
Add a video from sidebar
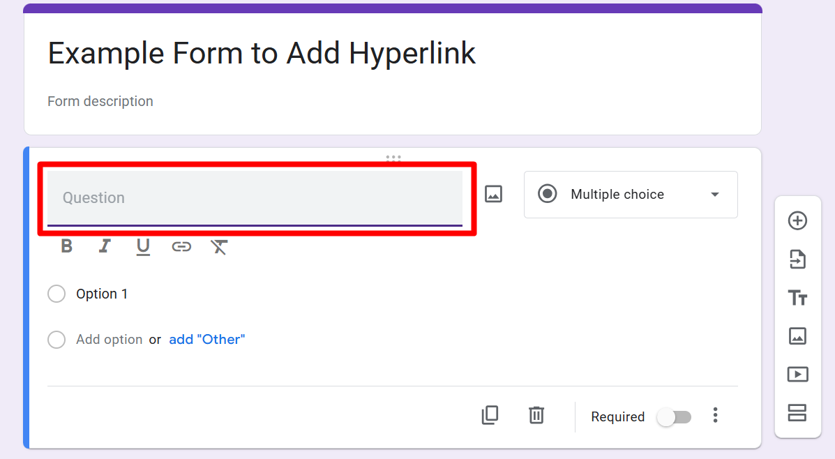797,375
